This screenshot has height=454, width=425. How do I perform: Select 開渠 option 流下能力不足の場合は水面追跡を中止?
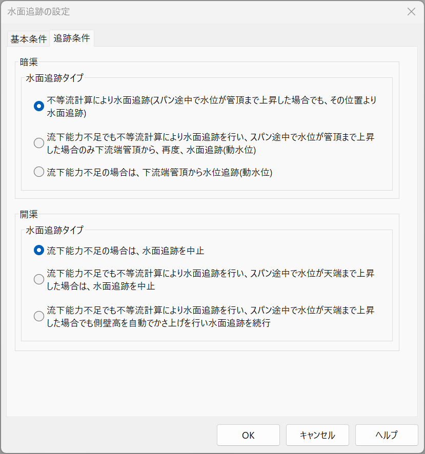[38, 251]
